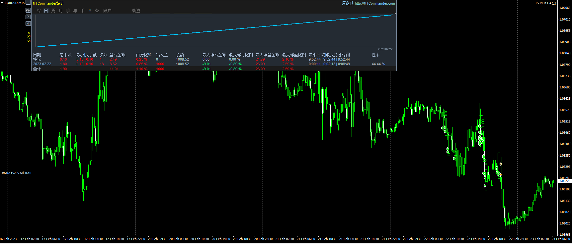Screen dimensions: 572x244
Task: Switch to the 轨迹 trajectory tab
Action: tap(136, 11)
